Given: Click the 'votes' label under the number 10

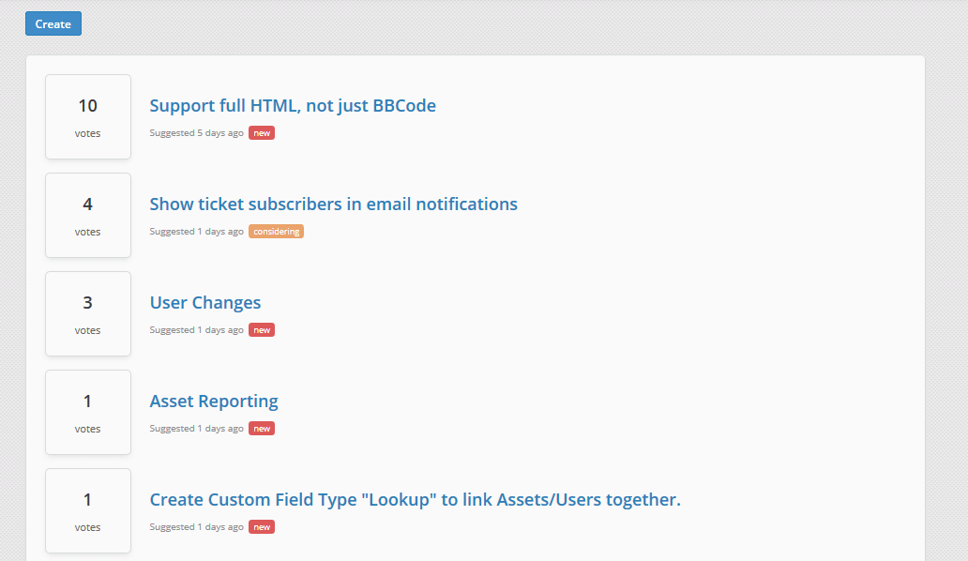Looking at the screenshot, I should click(87, 133).
